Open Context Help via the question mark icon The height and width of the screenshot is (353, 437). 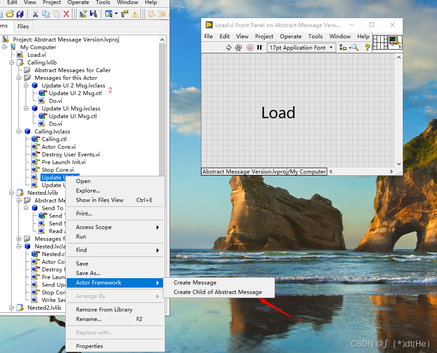(x=367, y=47)
